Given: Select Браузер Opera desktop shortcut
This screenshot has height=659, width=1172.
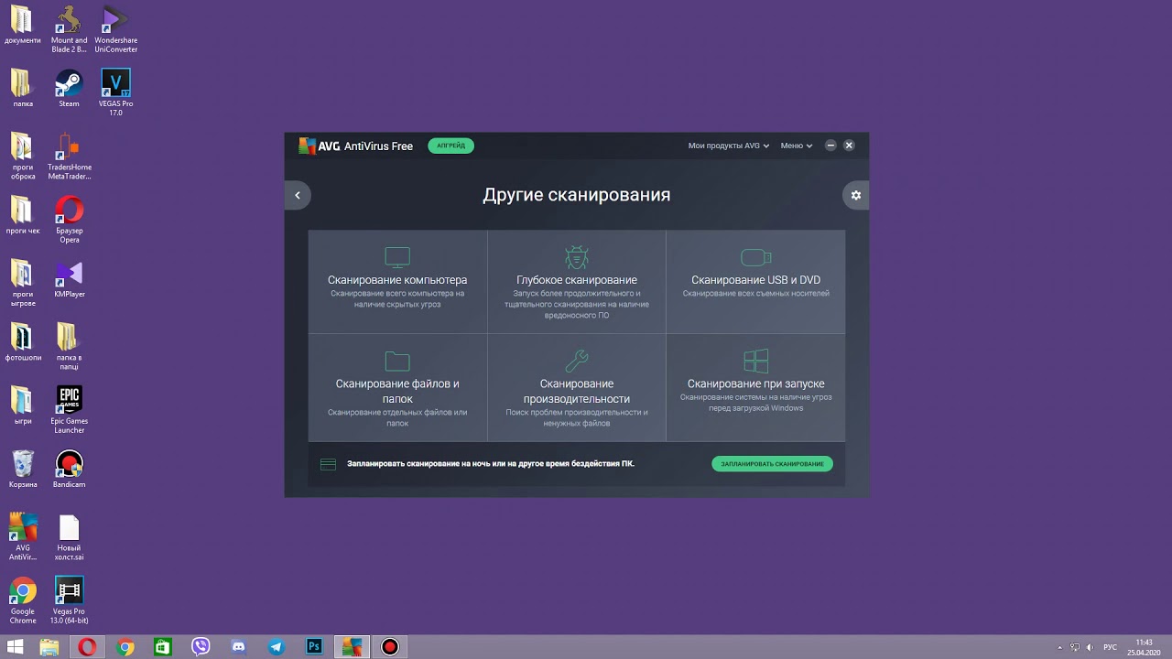Looking at the screenshot, I should [x=69, y=220].
